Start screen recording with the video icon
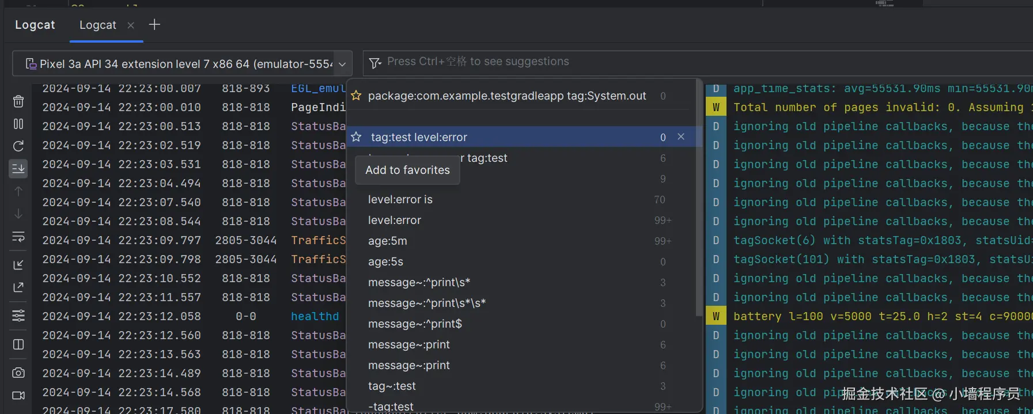The height and width of the screenshot is (414, 1033). click(x=18, y=396)
